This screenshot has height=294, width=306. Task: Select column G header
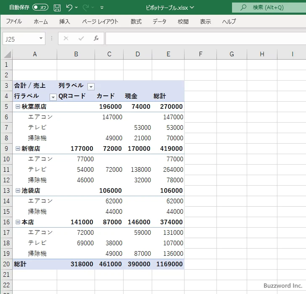click(232, 54)
